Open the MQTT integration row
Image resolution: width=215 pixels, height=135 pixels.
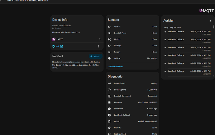tap(77, 39)
